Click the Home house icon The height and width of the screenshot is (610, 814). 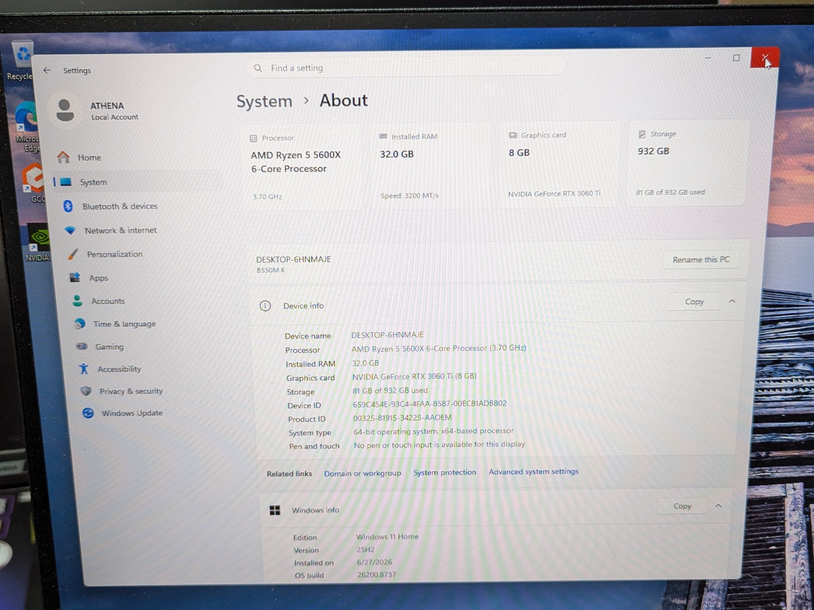pos(63,157)
